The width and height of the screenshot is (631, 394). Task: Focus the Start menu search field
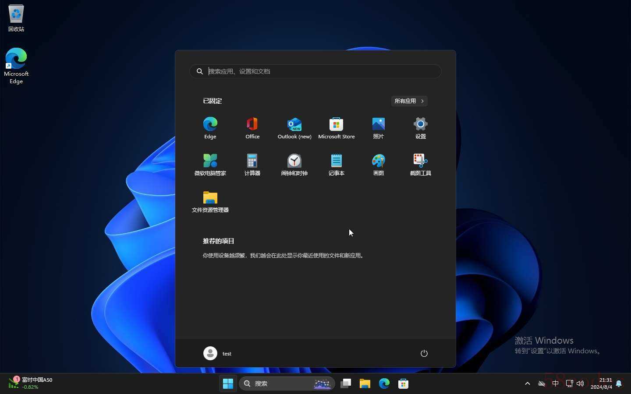point(315,71)
